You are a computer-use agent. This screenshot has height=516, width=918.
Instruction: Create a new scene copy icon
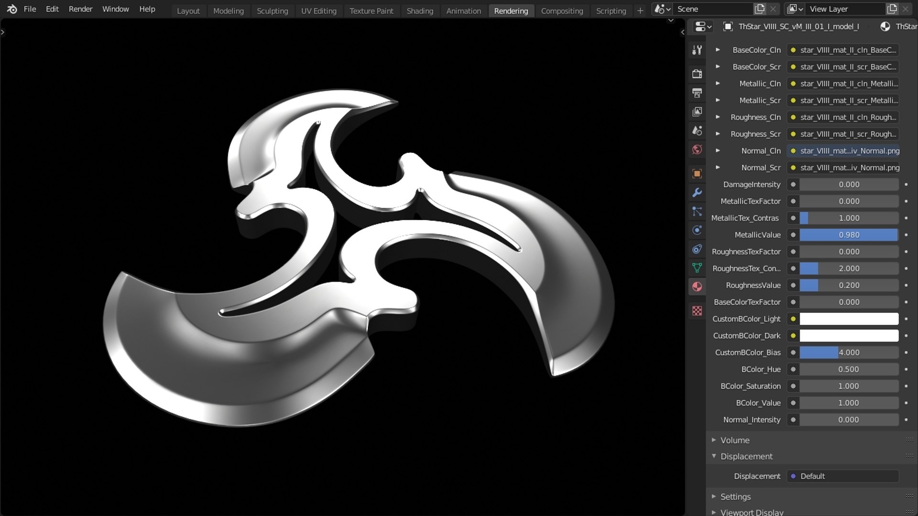point(759,9)
